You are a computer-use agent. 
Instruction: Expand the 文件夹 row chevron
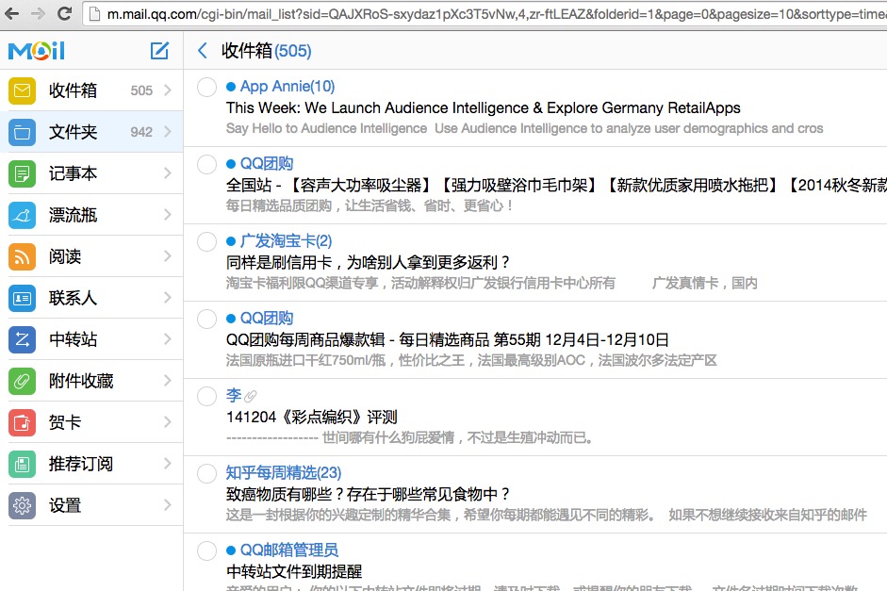[x=168, y=132]
